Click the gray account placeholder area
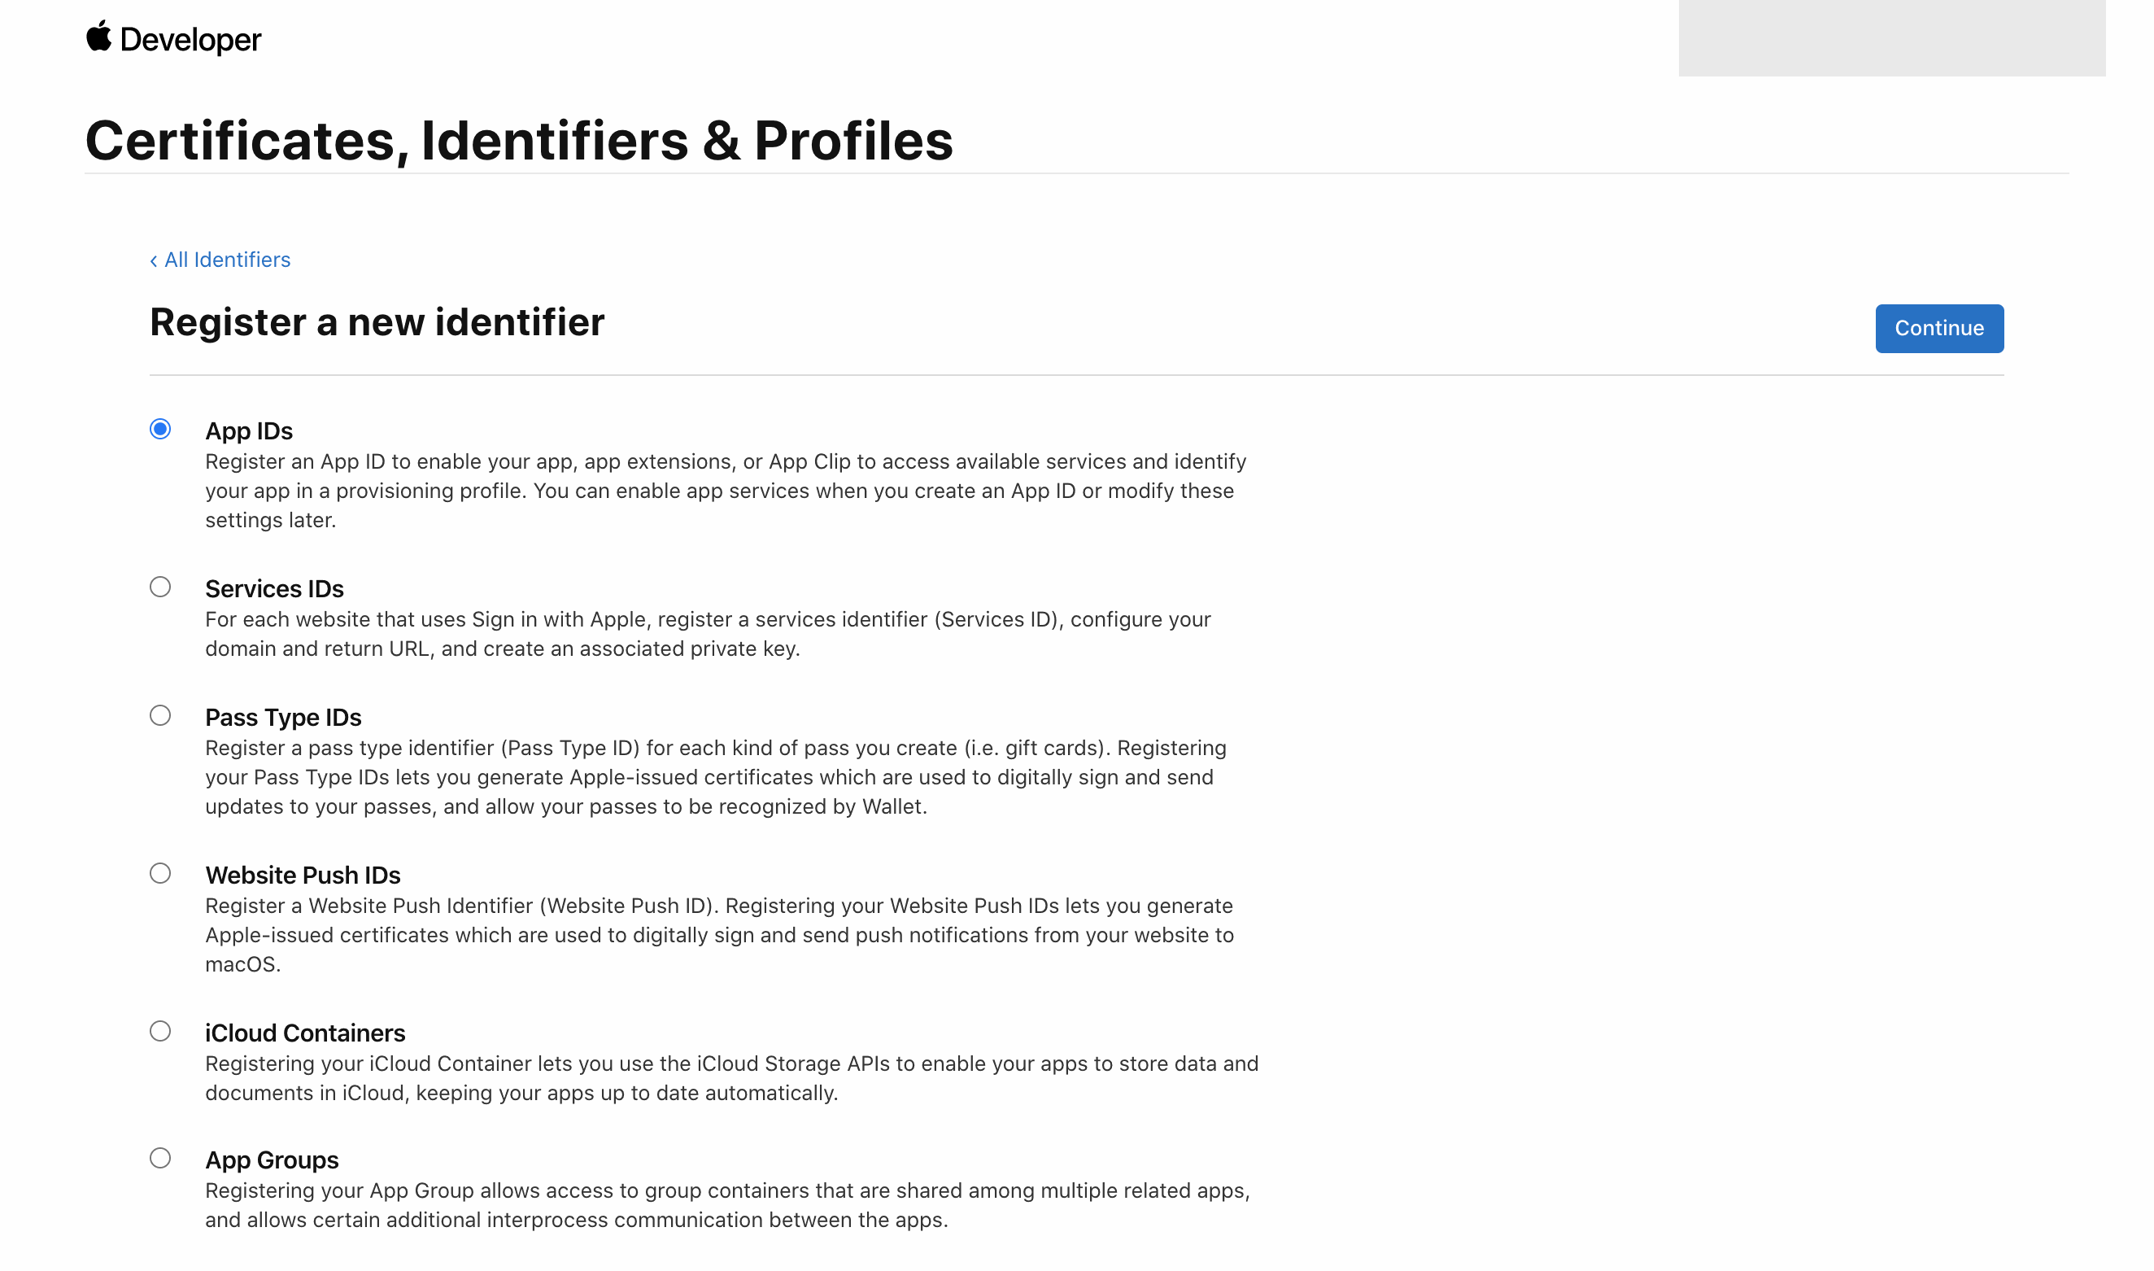The image size is (2154, 1271). pyautogui.click(x=1891, y=37)
